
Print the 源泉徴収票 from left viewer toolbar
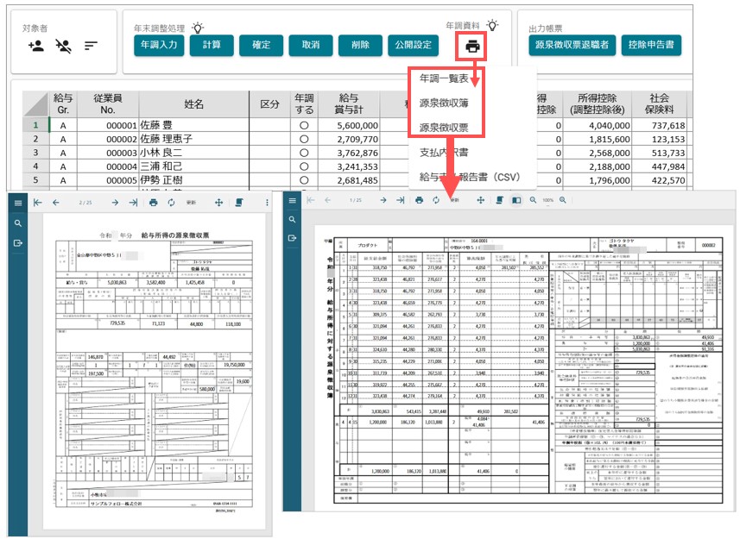tap(153, 203)
